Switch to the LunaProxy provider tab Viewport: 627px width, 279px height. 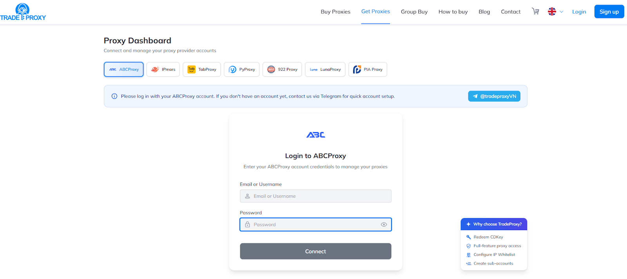point(325,70)
